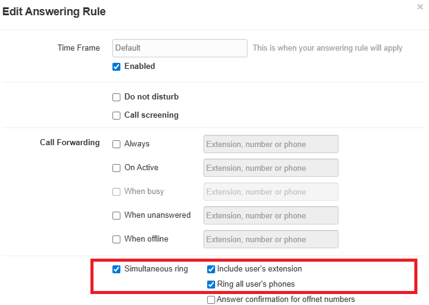Click the When busy checkbox
This screenshot has height=305, width=429.
pos(116,192)
